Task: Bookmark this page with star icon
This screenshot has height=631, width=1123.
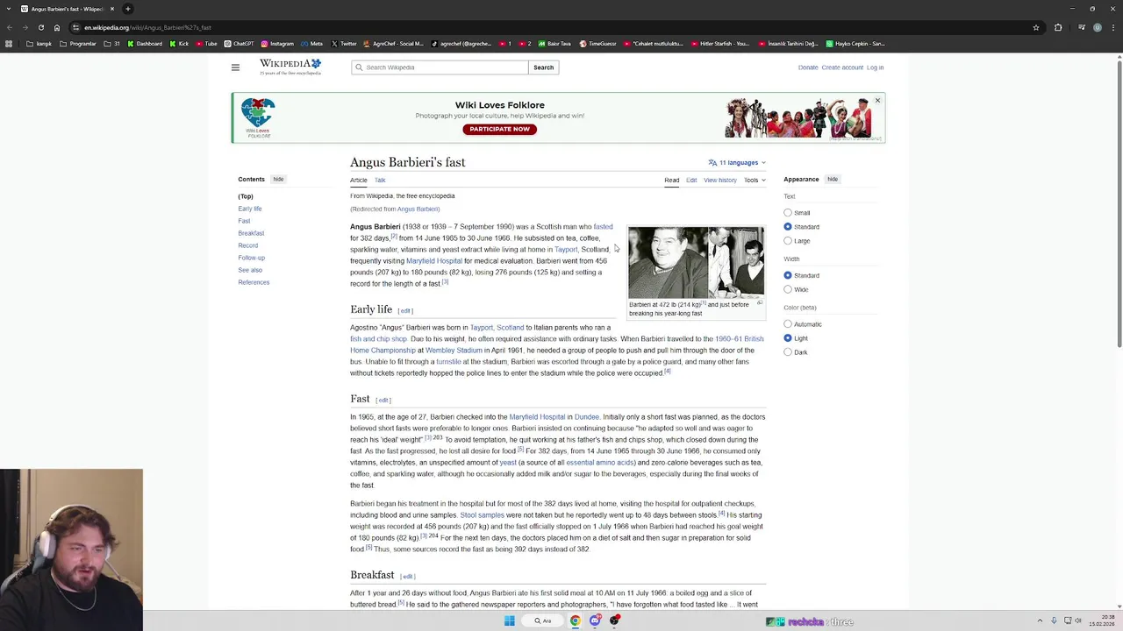Action: point(1036,27)
